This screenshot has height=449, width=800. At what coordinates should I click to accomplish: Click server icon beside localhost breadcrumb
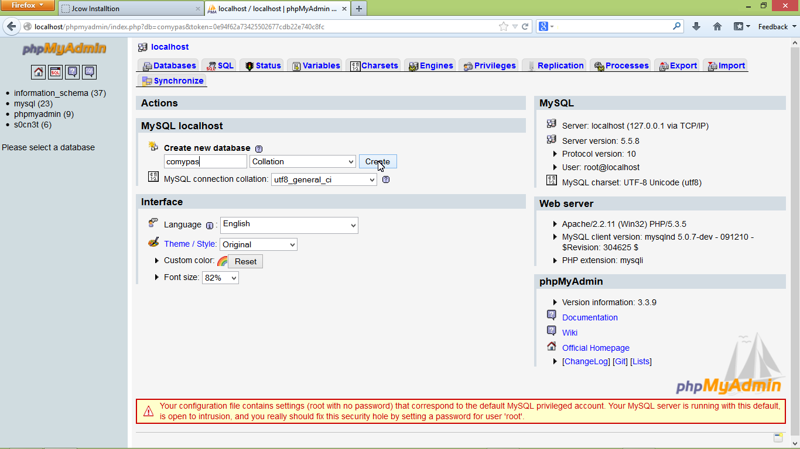[x=142, y=47]
